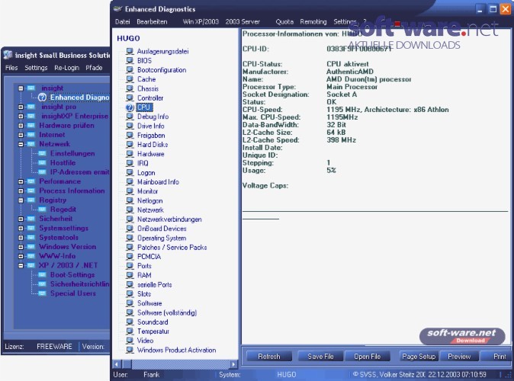This screenshot has width=514, height=381.
Task: Click the question mark icon beside Enhanced Diagnostics
Action: [x=42, y=98]
